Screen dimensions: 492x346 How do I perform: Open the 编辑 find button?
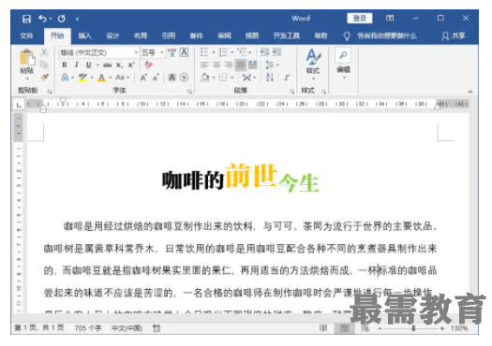(343, 63)
